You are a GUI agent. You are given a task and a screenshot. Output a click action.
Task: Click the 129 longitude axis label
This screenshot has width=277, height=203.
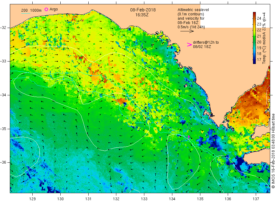pos(33,199)
